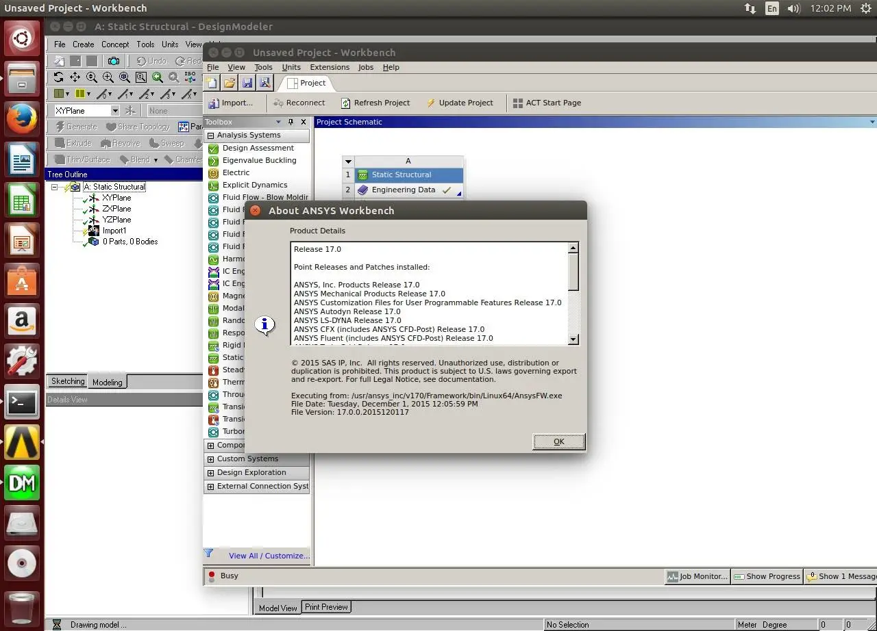Screen dimensions: 877x631
Task: Click the camera snapshot icon in DesignModeler toolbar
Action: (114, 61)
